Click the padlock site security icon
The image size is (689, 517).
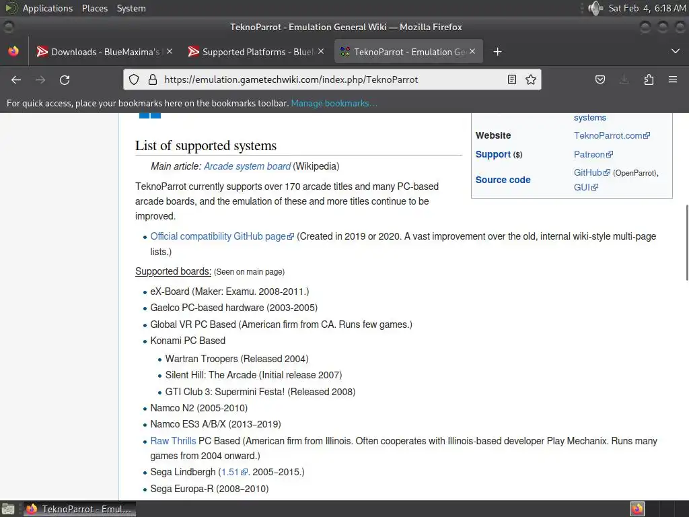pos(153,79)
